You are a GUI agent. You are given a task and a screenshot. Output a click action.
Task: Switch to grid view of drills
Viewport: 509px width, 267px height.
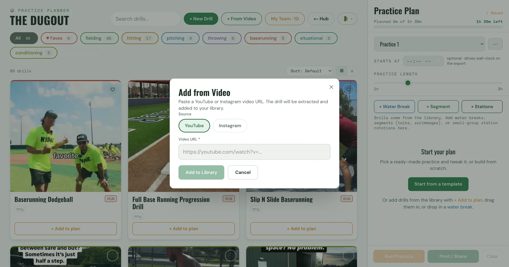coord(342,71)
